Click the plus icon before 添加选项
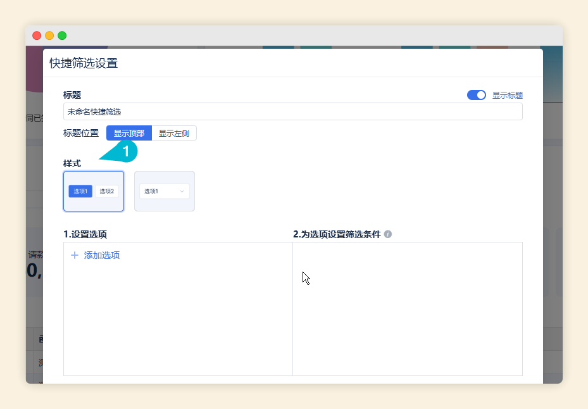The height and width of the screenshot is (409, 588). 75,255
